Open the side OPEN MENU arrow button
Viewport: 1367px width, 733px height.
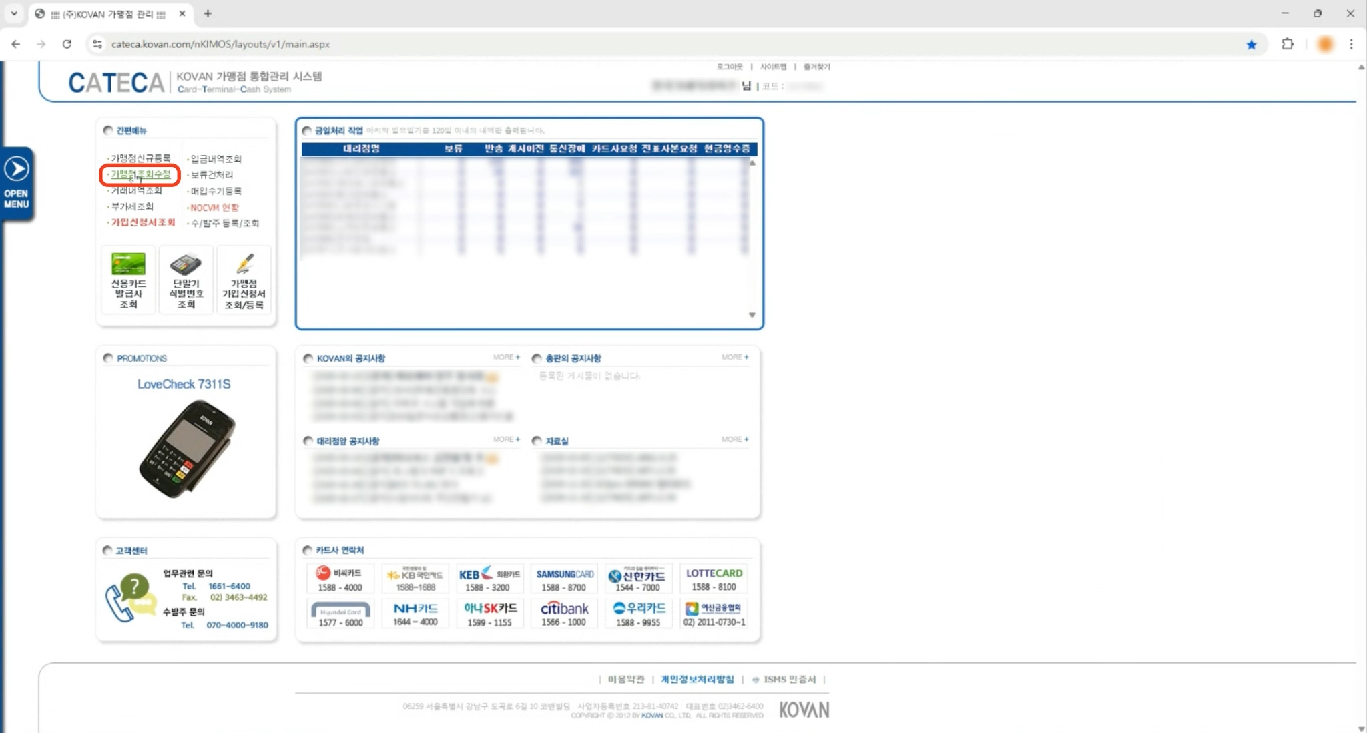pos(17,170)
